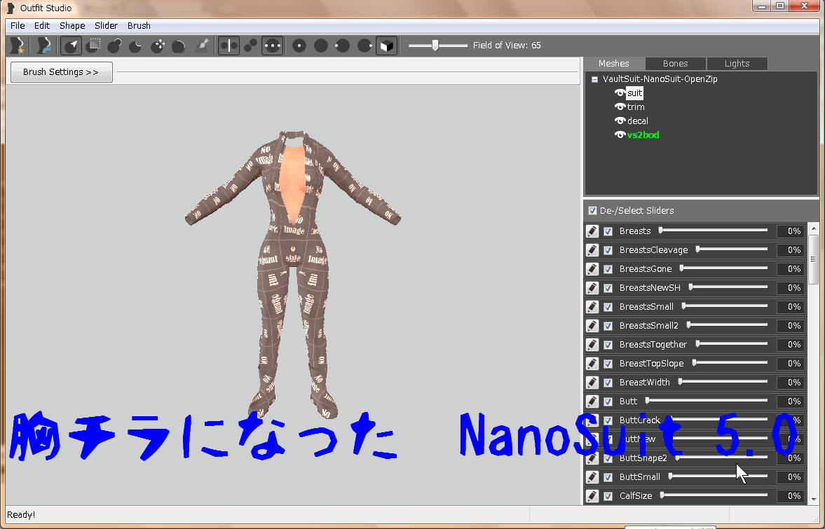Click the pencil edit icon for BreastWidth
The height and width of the screenshot is (529, 825).
click(x=592, y=383)
